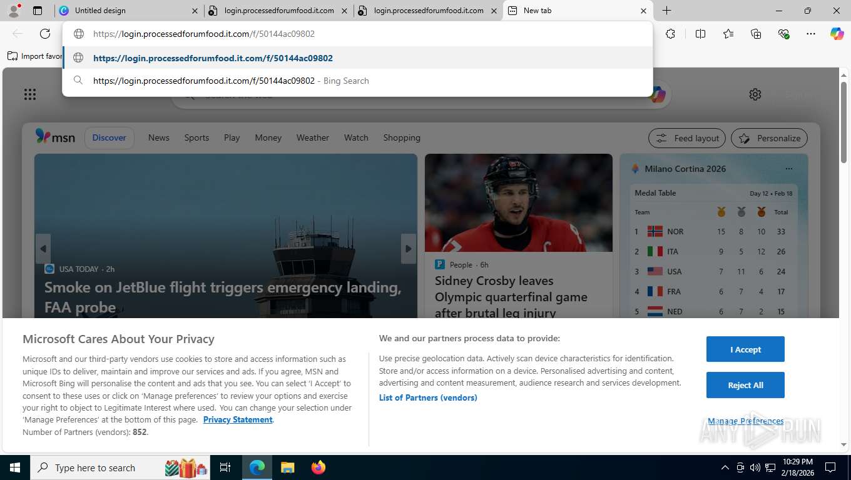Select the highlighted URL suggestion
851x480 pixels.
pyautogui.click(x=357, y=58)
